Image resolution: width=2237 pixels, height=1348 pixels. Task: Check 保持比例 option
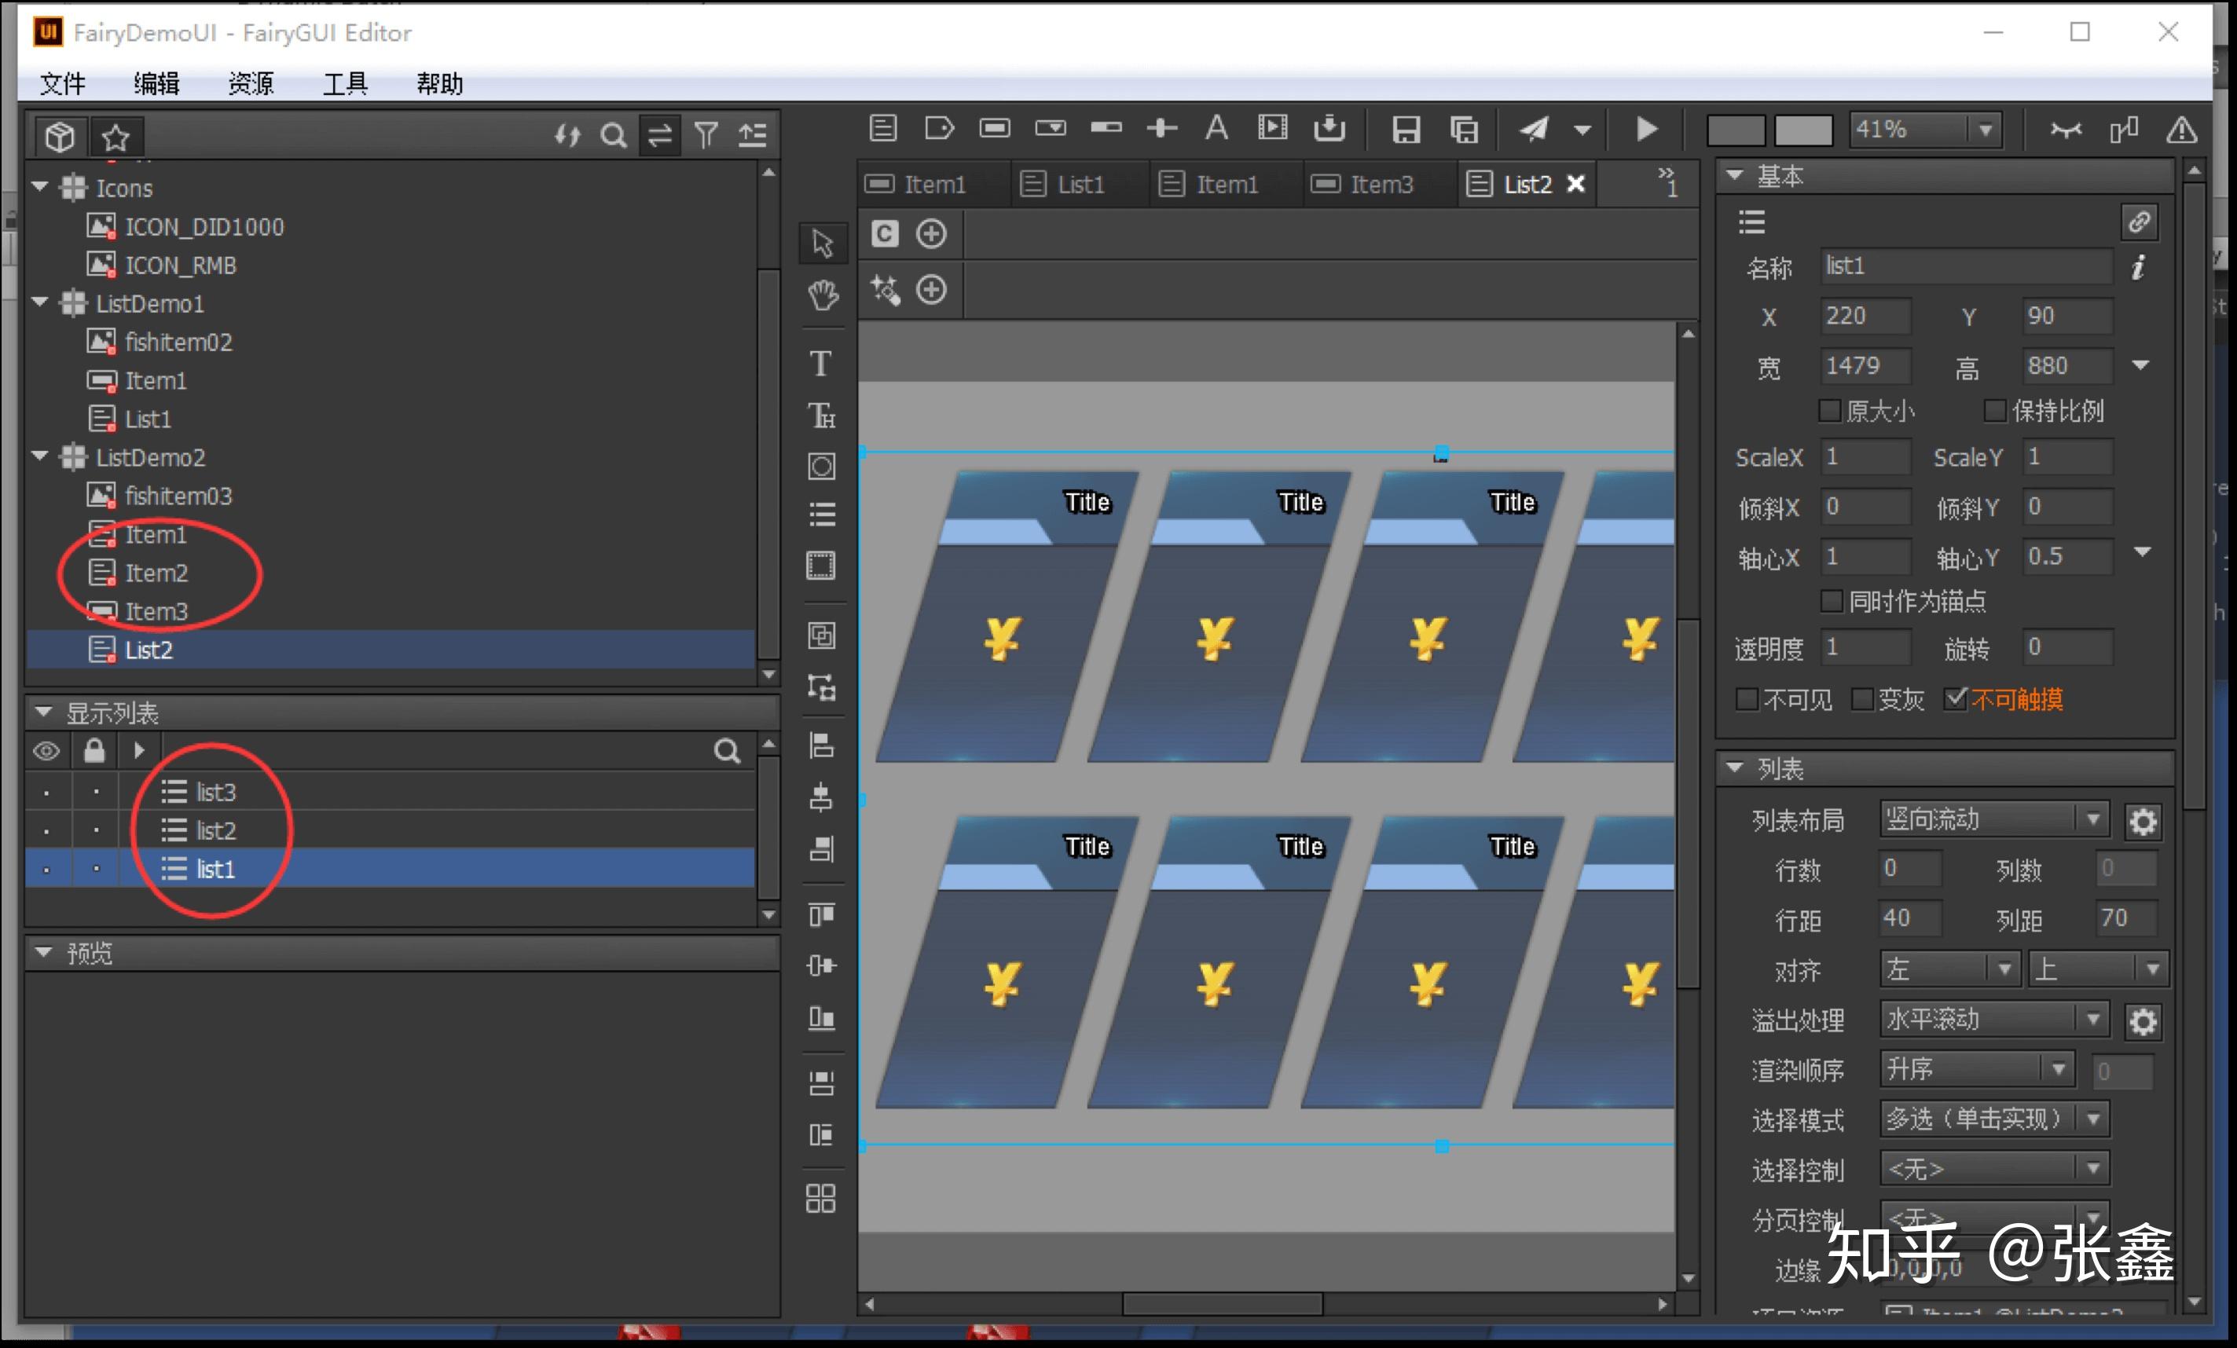click(x=1994, y=410)
